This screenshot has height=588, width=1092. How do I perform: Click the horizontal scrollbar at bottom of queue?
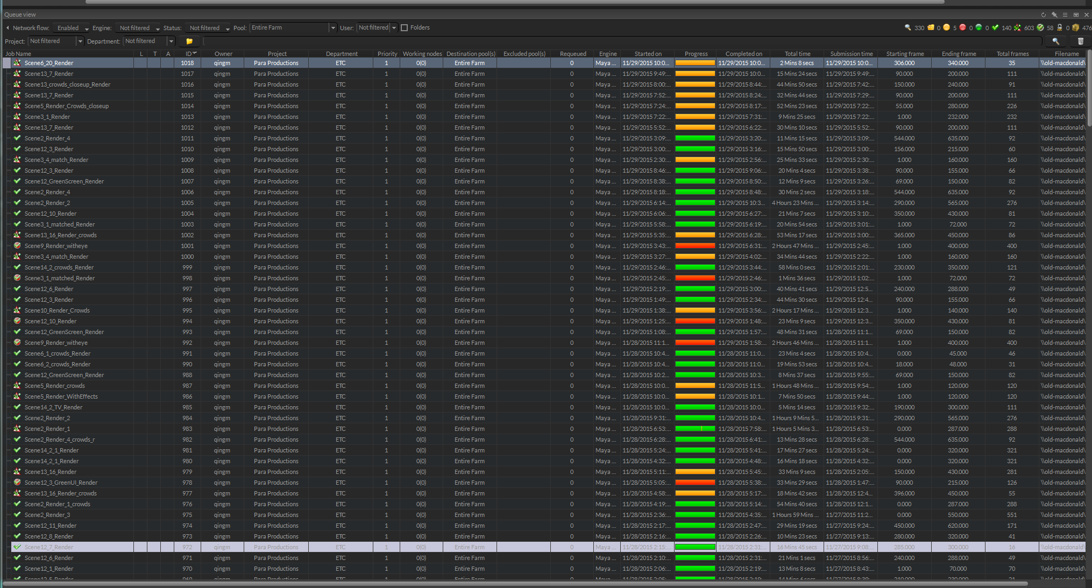pyautogui.click(x=515, y=584)
